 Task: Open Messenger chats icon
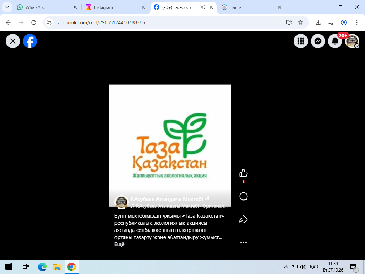[x=318, y=41]
